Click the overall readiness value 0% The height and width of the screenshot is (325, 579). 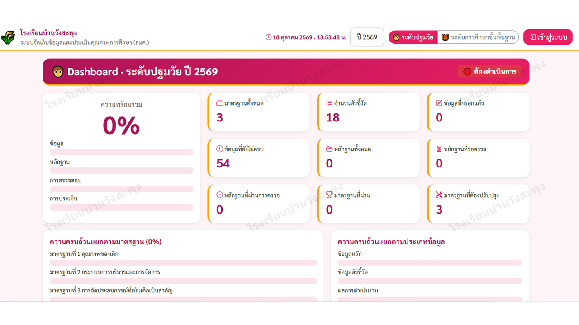click(121, 125)
